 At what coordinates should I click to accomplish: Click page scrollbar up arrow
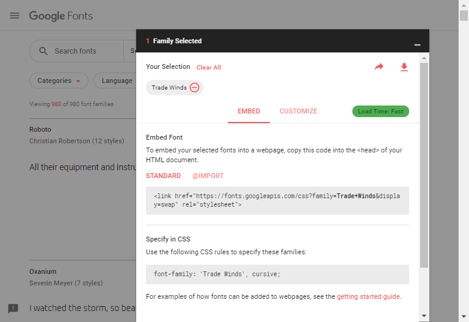[x=464, y=5]
